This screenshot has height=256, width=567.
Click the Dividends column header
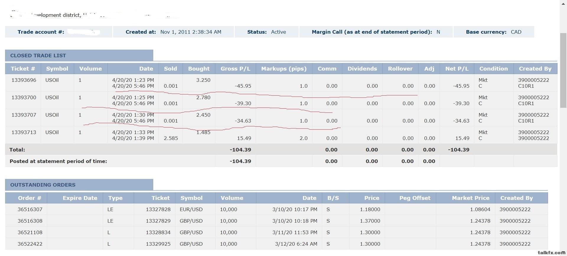point(362,69)
